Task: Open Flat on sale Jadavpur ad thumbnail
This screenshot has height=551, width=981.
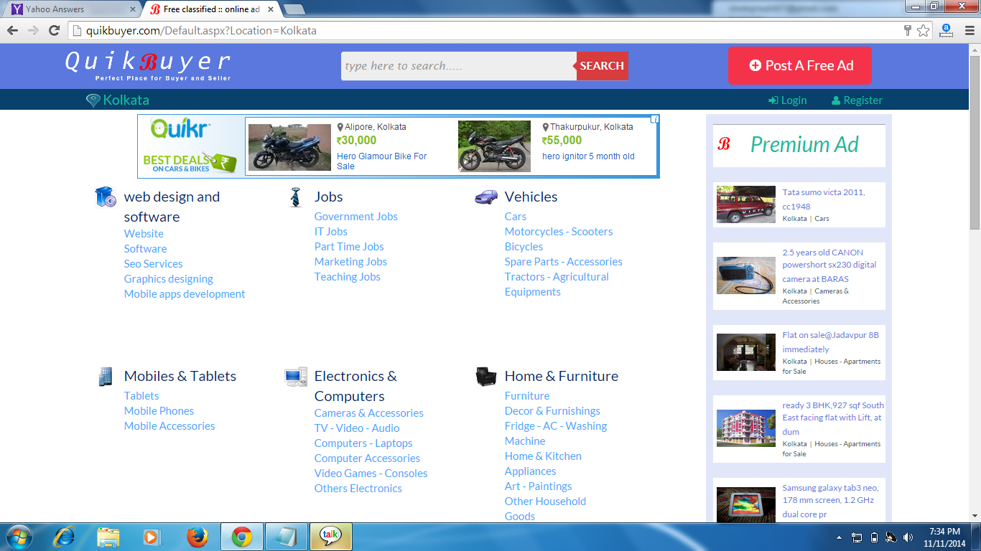Action: click(746, 352)
